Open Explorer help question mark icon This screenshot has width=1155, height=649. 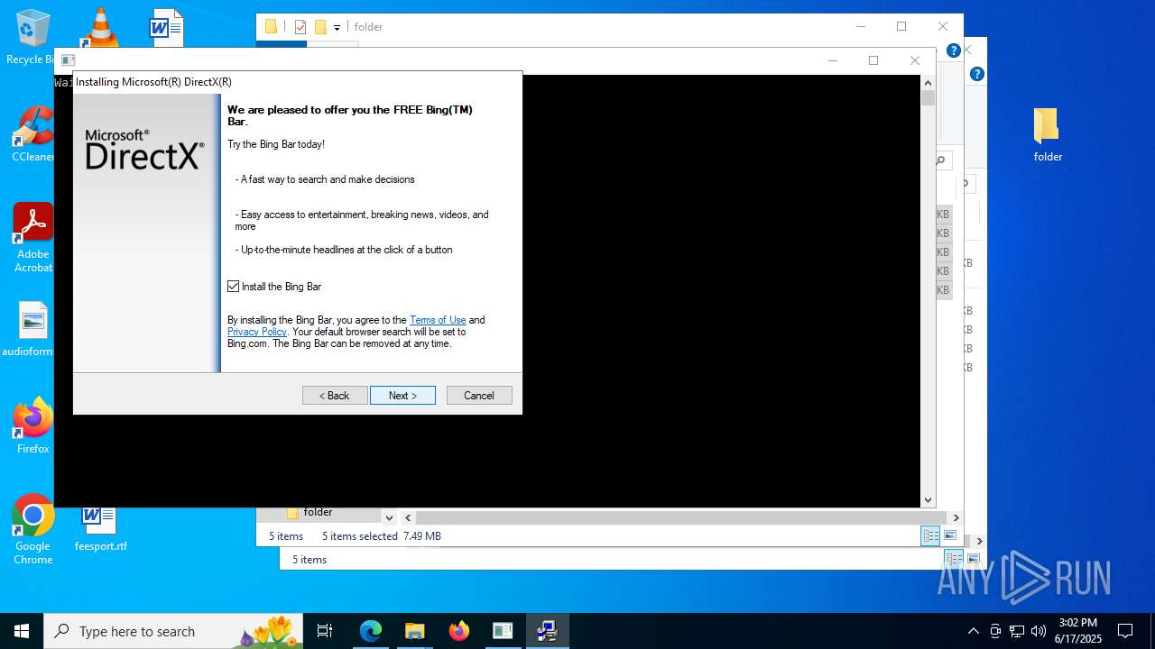953,50
